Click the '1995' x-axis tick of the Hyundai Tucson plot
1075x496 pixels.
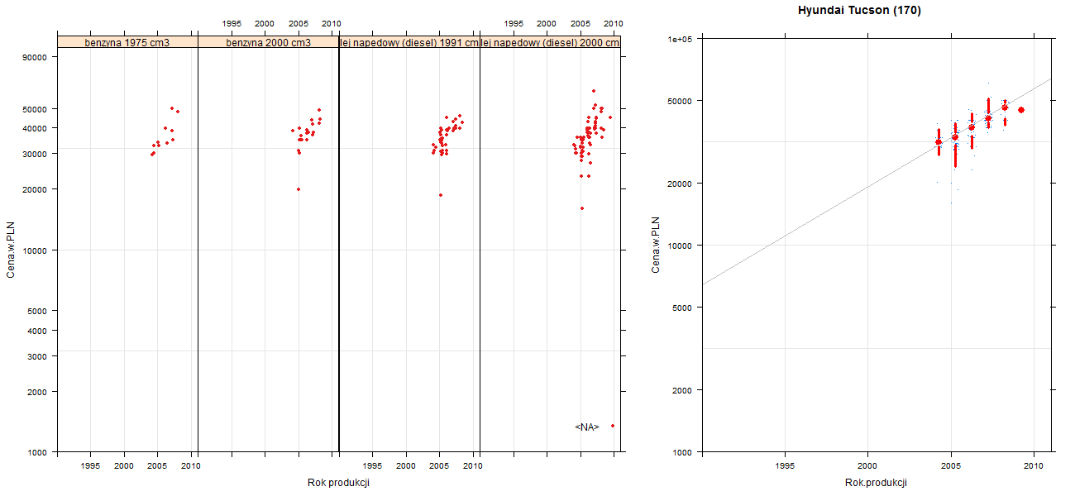[x=786, y=467]
